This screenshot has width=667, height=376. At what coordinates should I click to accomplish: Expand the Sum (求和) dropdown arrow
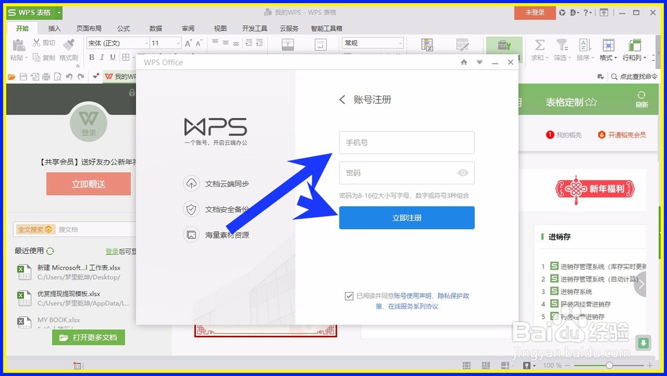[547, 58]
